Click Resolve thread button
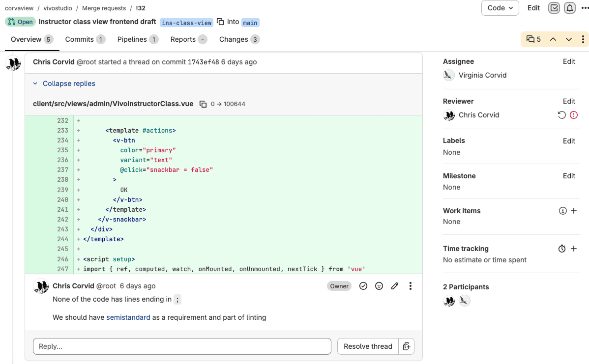 click(368, 346)
